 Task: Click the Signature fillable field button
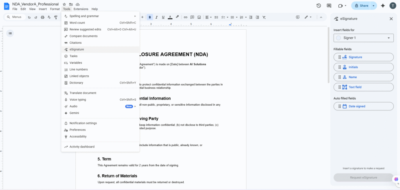point(363,57)
